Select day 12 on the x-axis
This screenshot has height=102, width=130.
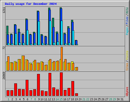tap(50, 99)
